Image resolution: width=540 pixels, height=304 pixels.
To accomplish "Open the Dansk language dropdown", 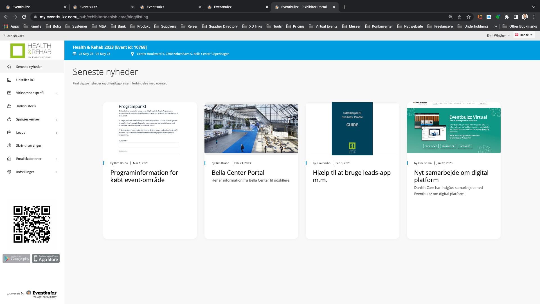I will pyautogui.click(x=524, y=35).
